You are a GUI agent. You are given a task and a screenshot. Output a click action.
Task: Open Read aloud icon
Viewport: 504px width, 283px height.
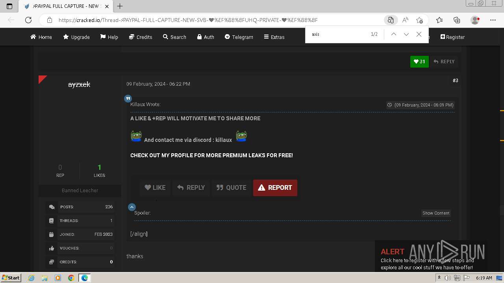[405, 20]
